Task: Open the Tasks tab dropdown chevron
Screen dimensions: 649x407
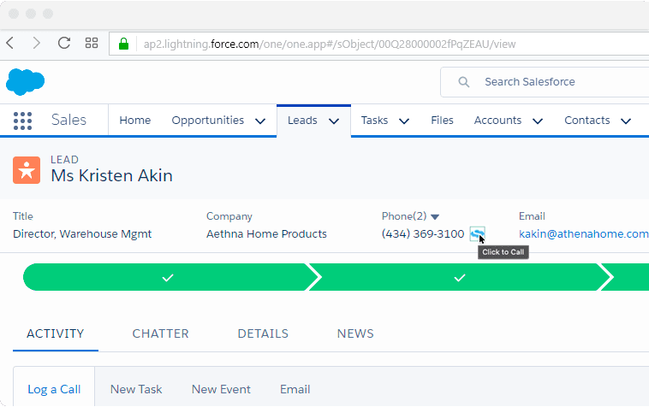Action: coord(404,121)
